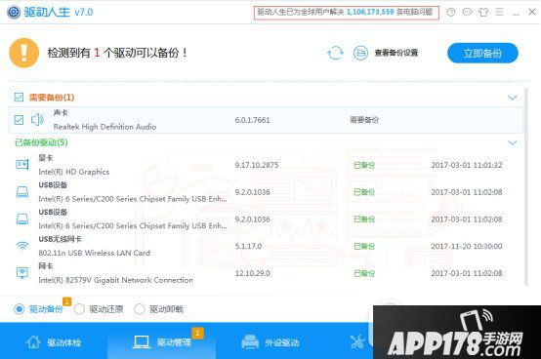541x359 pixels.
Task: Open the skin shirt icon
Action: [483, 13]
